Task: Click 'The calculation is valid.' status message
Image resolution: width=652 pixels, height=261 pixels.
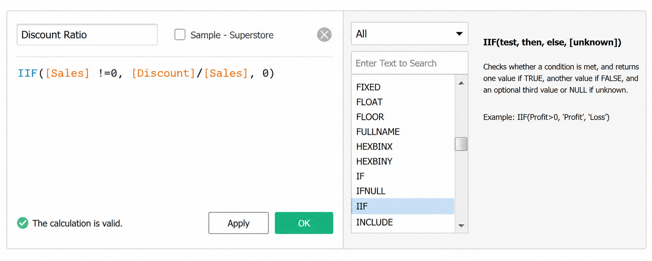Action: coord(77,223)
